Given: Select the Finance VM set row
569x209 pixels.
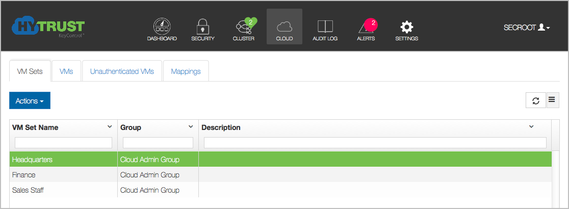Looking at the screenshot, I should coord(280,174).
